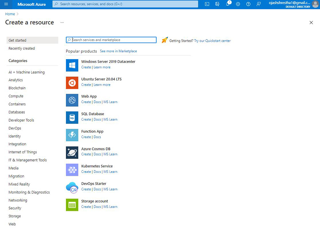
Task: Expand the ellipsis menu beside Create a resource
Action: click(62, 23)
